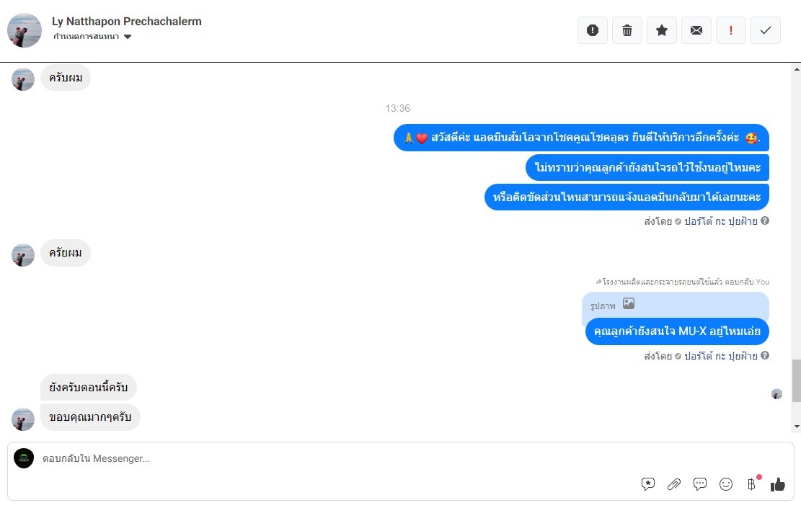Open the chat bubble templates icon
Image resolution: width=801 pixels, height=508 pixels.
click(x=700, y=484)
